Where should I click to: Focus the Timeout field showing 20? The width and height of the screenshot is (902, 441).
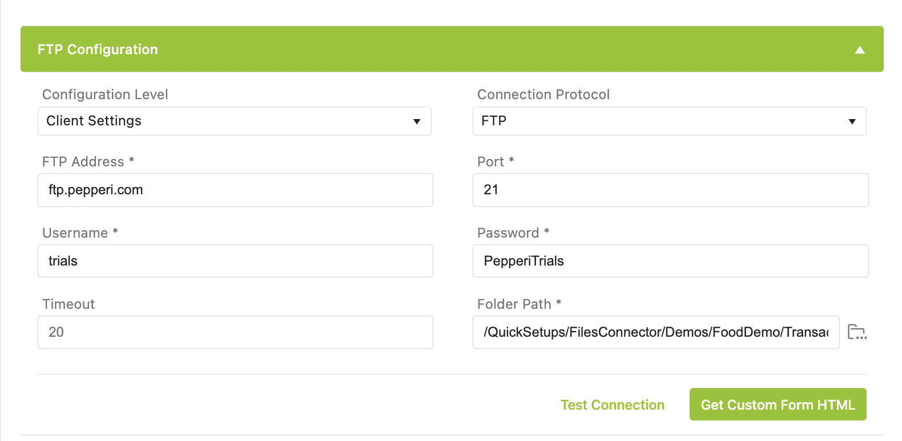point(235,332)
